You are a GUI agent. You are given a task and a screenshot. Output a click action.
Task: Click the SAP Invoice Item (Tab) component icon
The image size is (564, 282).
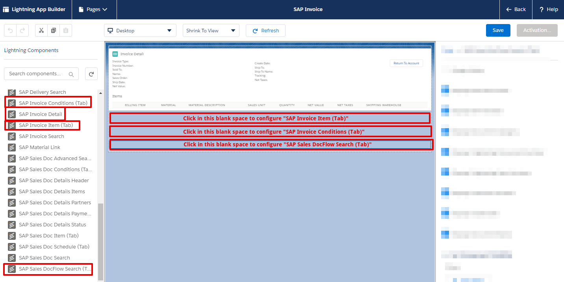click(12, 125)
